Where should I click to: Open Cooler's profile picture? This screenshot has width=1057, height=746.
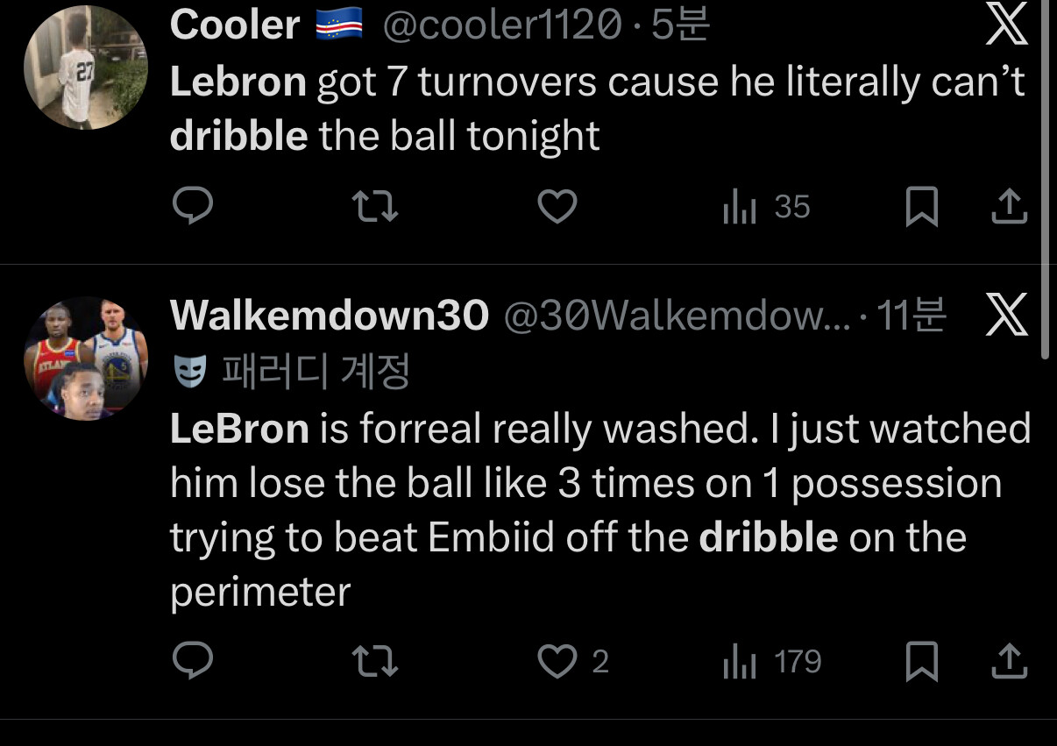coord(85,67)
